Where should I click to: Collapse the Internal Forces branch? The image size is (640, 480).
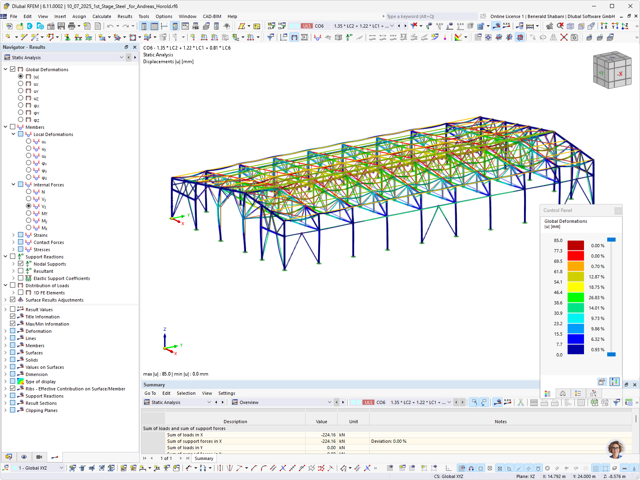pyautogui.click(x=14, y=184)
